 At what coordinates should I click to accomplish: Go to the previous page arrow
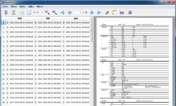click(70, 12)
